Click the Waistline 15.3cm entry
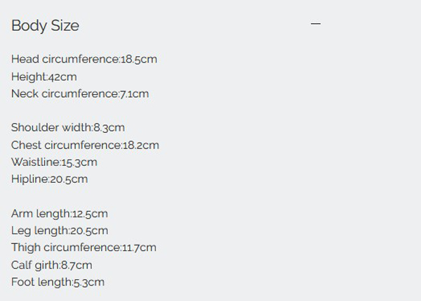Screen dimensions: 421x301 54,162
